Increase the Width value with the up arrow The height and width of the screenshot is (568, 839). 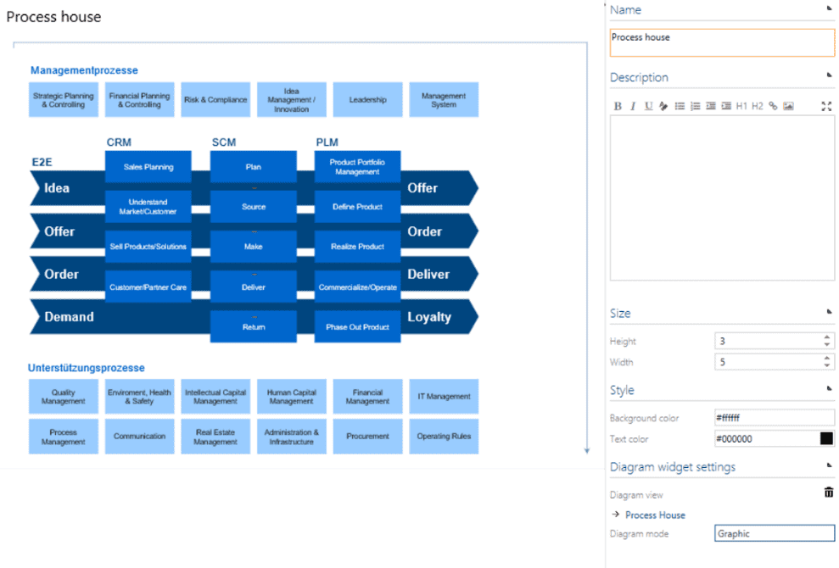(x=826, y=358)
